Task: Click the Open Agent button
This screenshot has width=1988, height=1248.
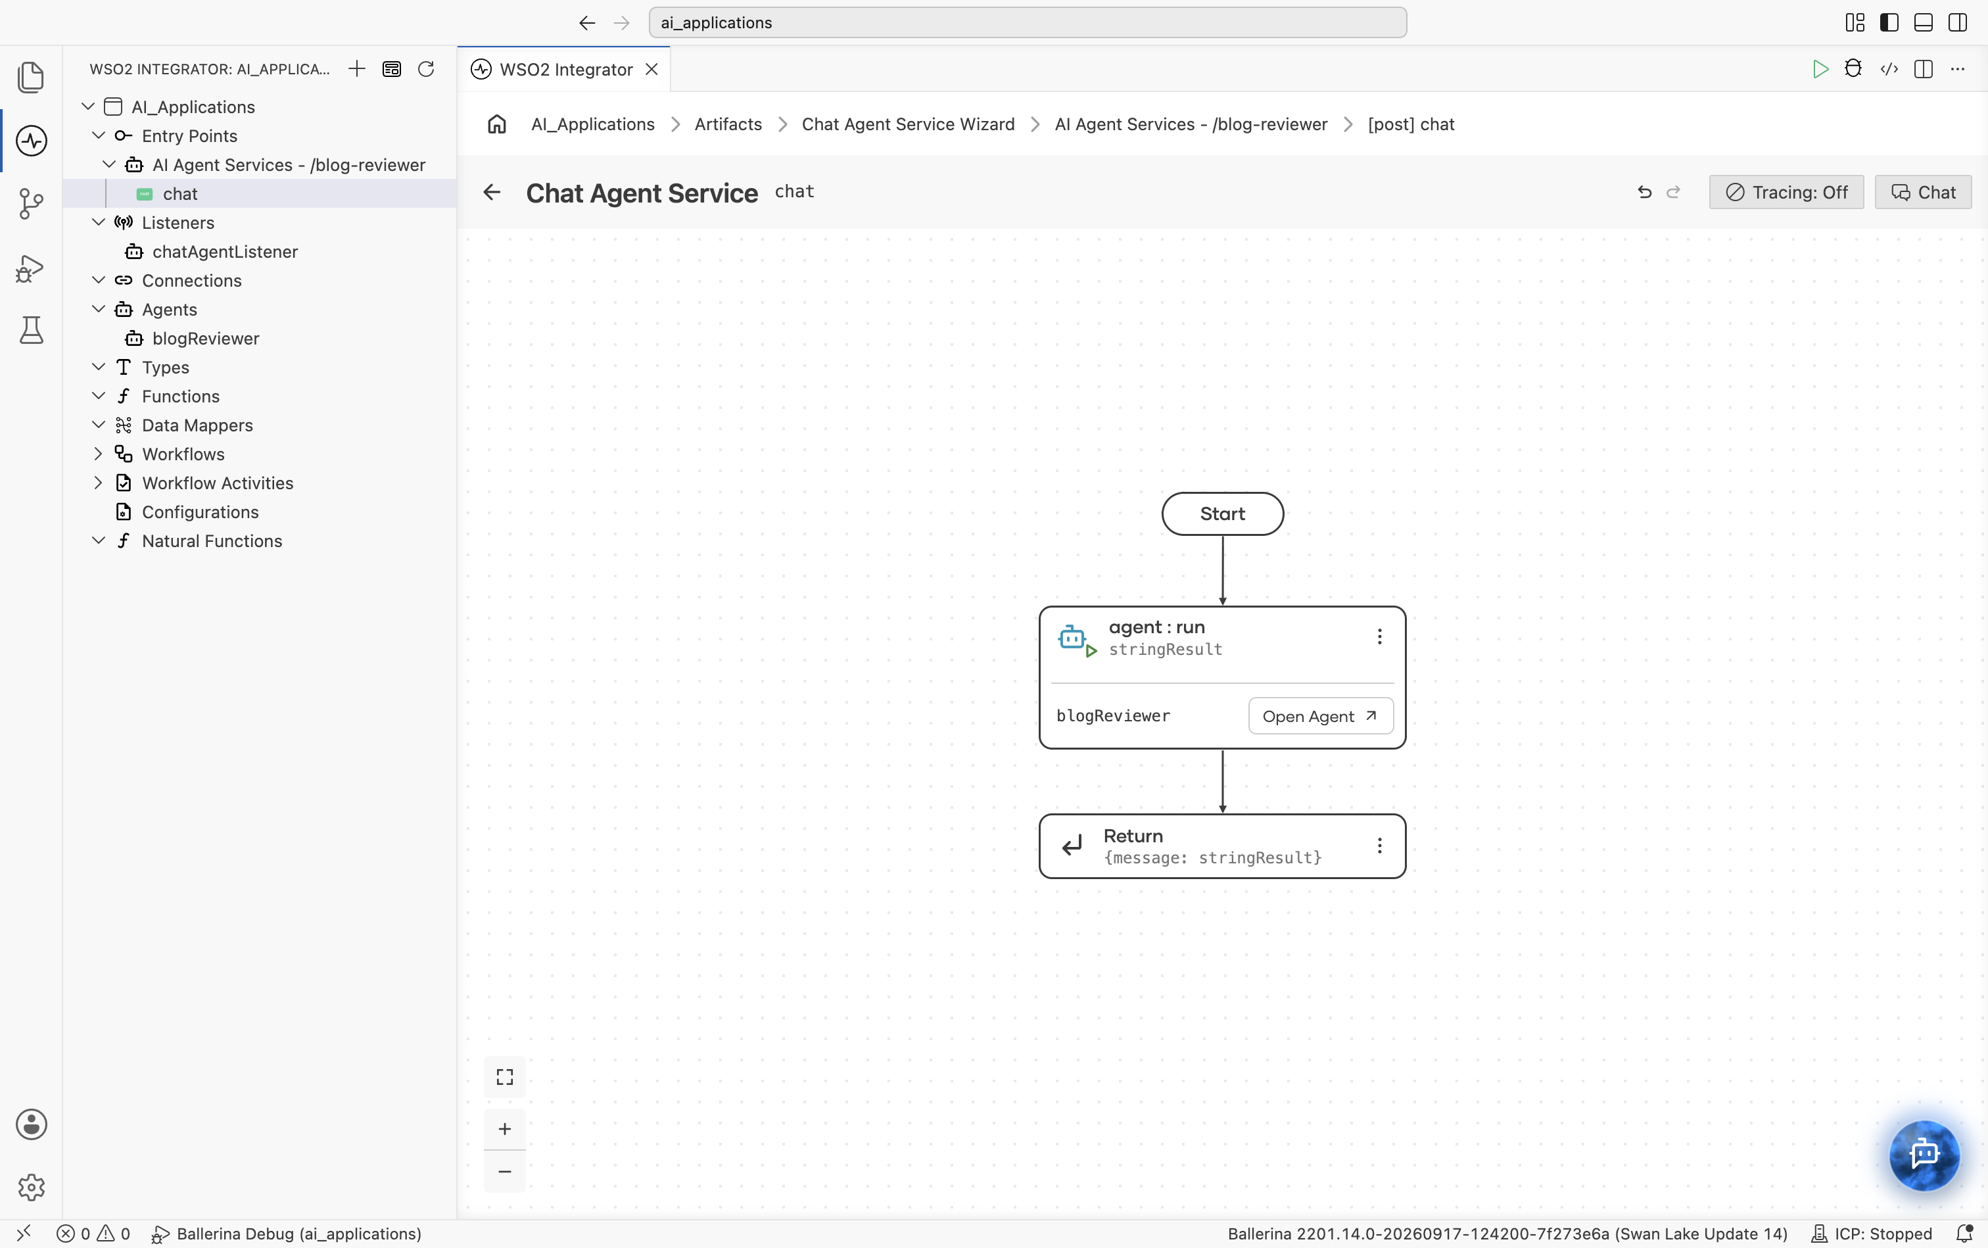Action: click(x=1320, y=717)
